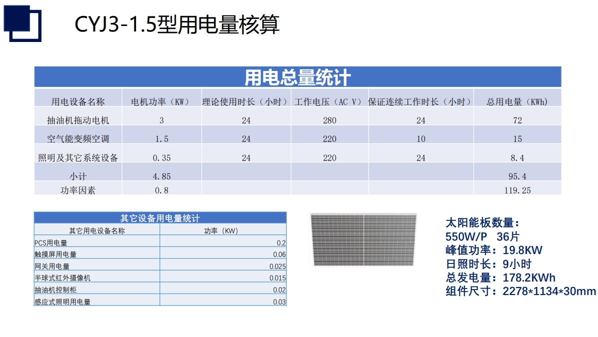Image resolution: width=598 pixels, height=337 pixels.
Task: Click the 功率因素 row label
Action: pos(78,190)
